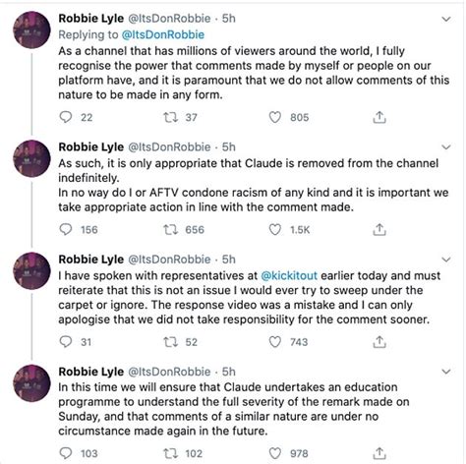
Task: Expand options chevron on the AFTV racism tweet
Action: click(446, 147)
